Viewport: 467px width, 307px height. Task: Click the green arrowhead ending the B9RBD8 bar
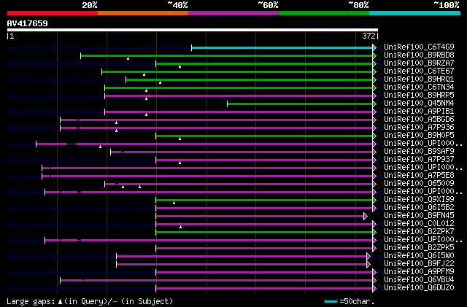pos(374,55)
